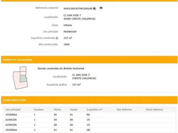
Task: Click the 'Tipo Reforma' column header
Action: pos(124,109)
